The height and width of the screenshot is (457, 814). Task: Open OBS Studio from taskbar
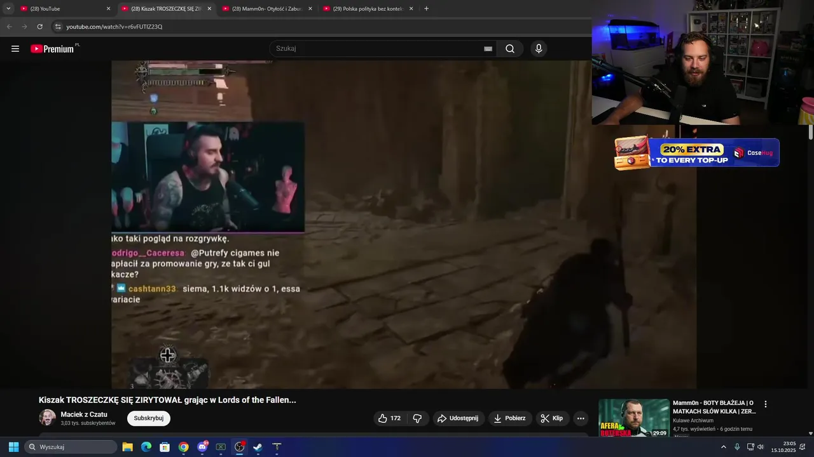[x=239, y=447]
